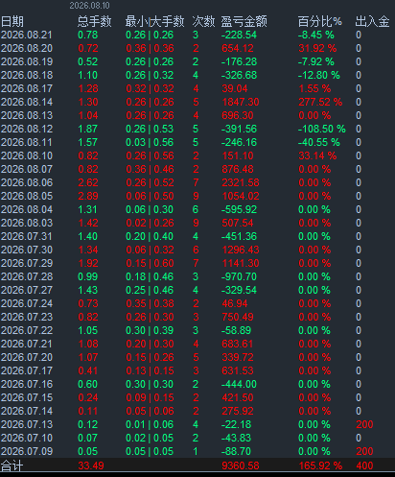Screen dimensions: 395x477
Task: Click the 百分比% column header
Action: click(x=320, y=21)
